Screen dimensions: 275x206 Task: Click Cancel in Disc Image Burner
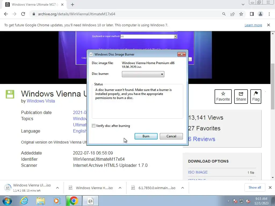pos(171,136)
